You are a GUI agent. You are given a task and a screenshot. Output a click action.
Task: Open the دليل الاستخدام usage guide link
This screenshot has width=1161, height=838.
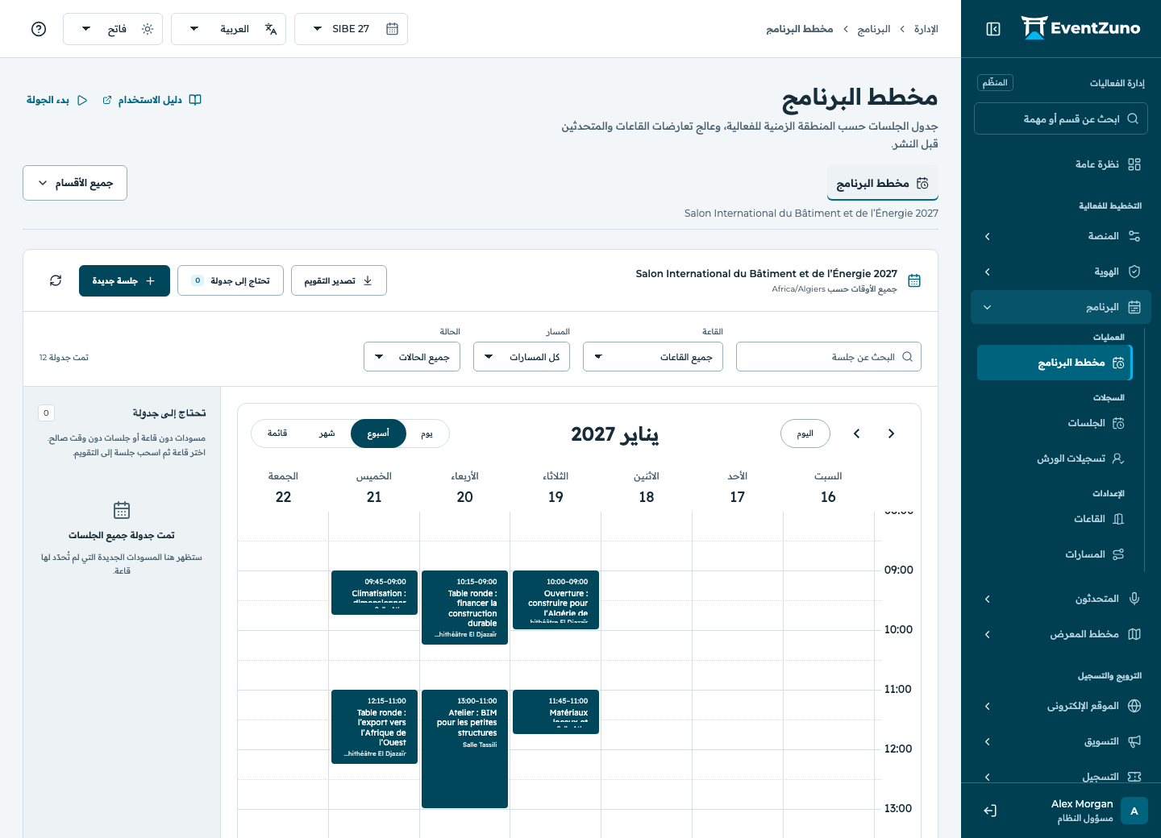point(152,100)
